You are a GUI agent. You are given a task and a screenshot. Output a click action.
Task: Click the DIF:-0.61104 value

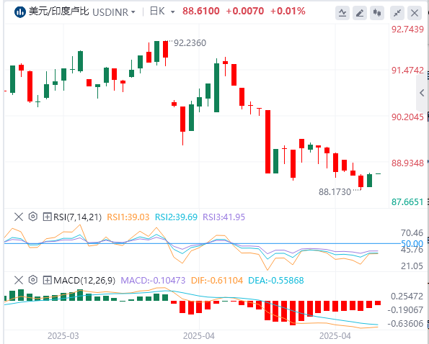[x=217, y=281]
